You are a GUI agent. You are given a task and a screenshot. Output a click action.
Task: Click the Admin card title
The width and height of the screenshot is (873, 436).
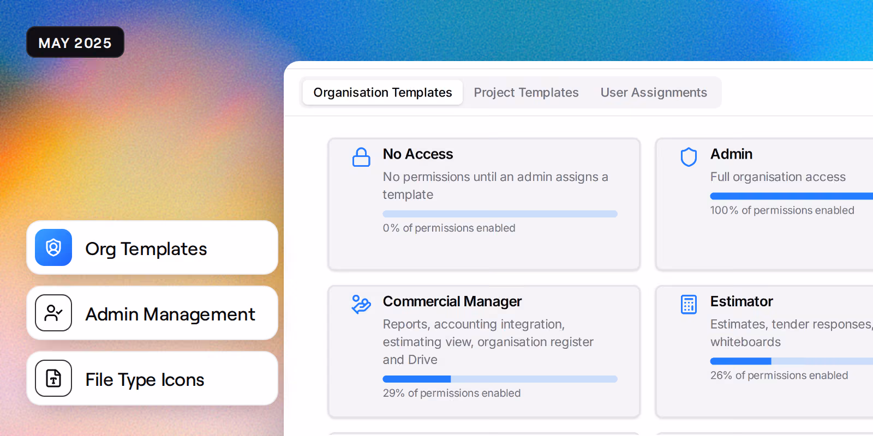(x=731, y=154)
